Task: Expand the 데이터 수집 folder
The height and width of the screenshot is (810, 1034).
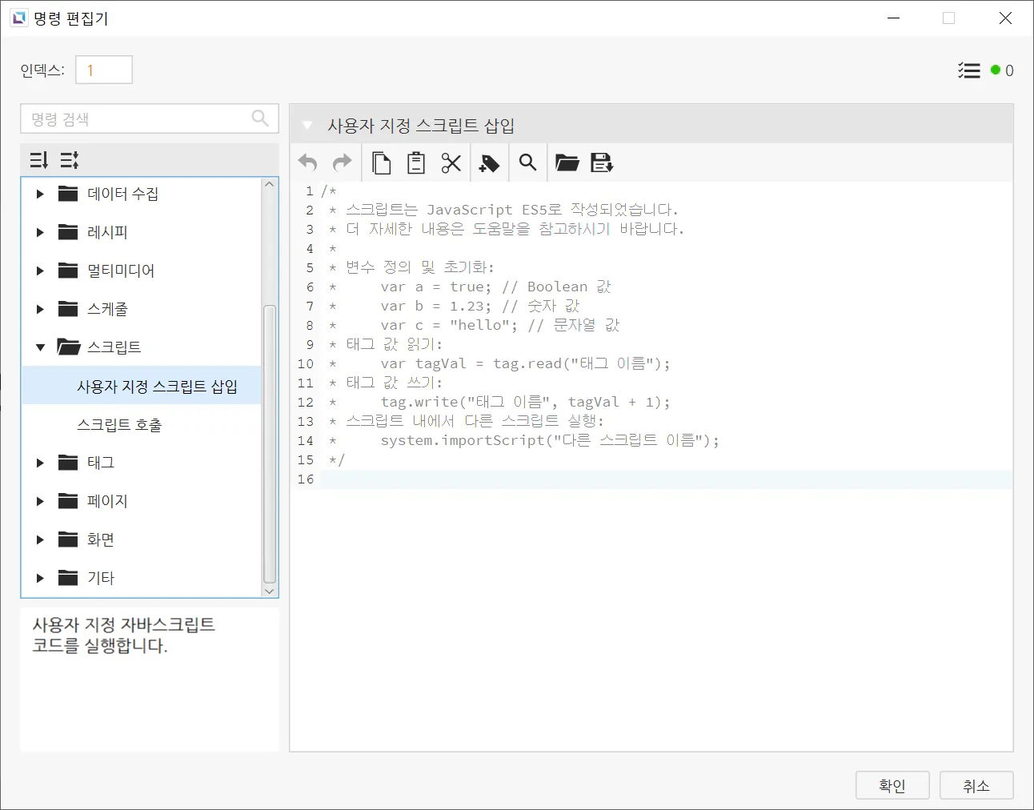Action: pyautogui.click(x=40, y=194)
